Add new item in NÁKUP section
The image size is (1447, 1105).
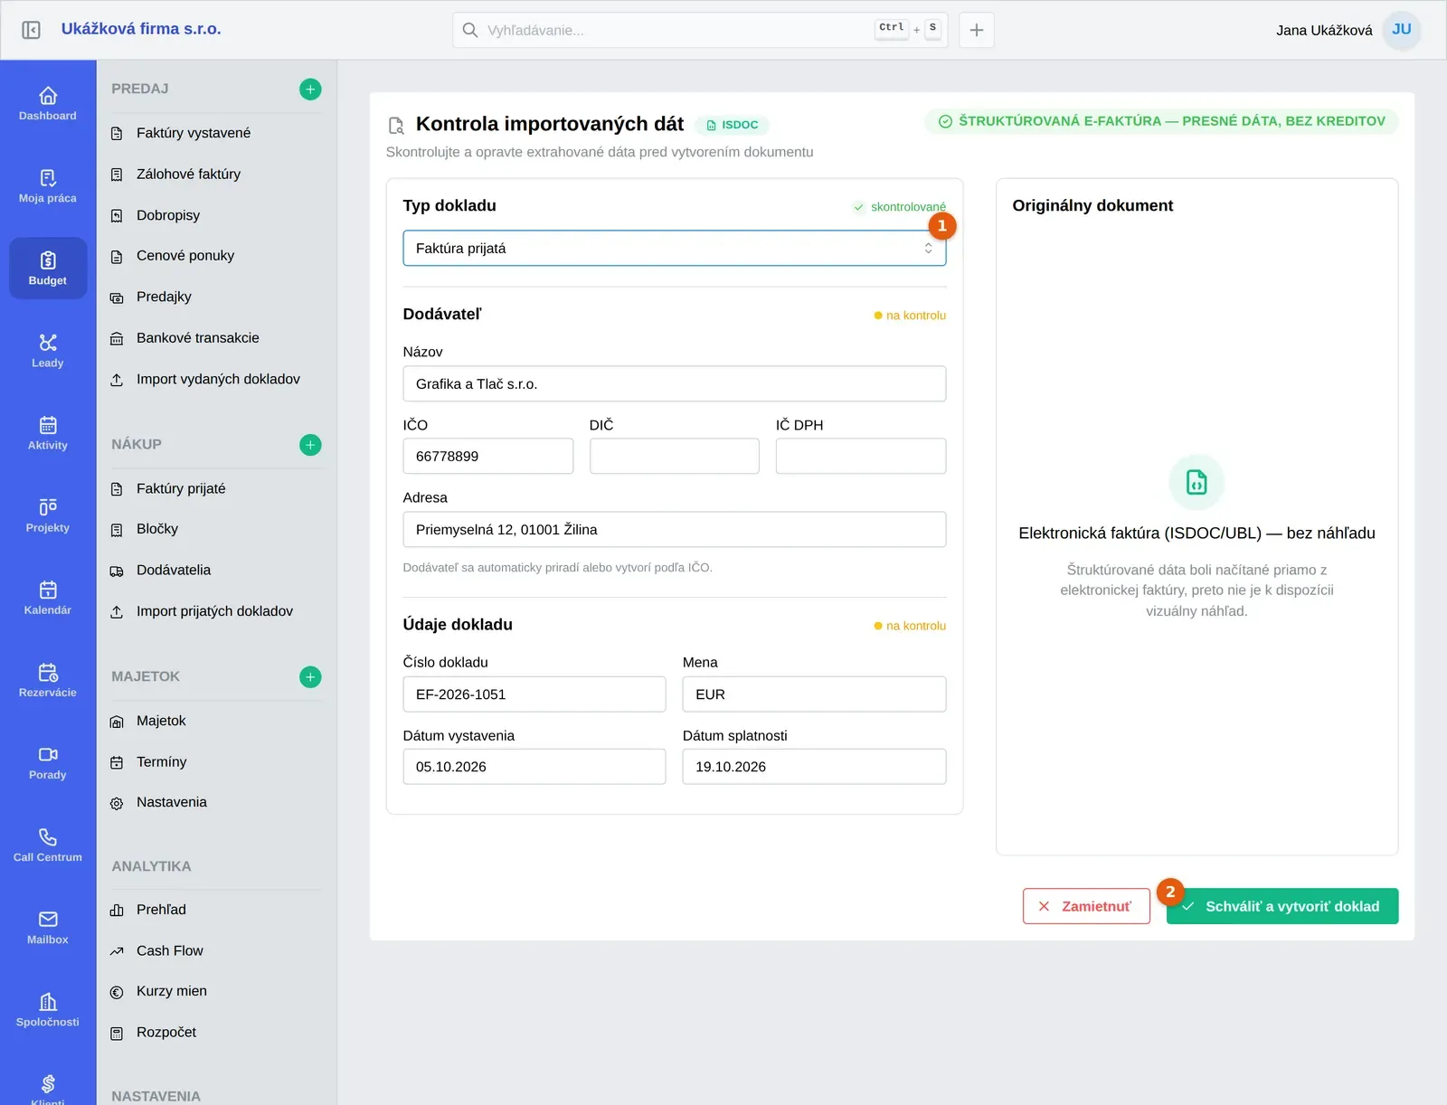coord(310,445)
